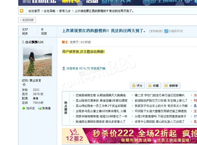Open hot topic 巴城景城商住楼 长期油烟满天大粪满地
The width and height of the screenshot is (197, 145).
tap(101, 95)
